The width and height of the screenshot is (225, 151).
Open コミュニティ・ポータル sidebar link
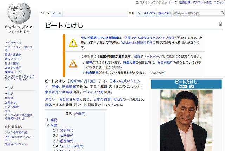click(19, 49)
